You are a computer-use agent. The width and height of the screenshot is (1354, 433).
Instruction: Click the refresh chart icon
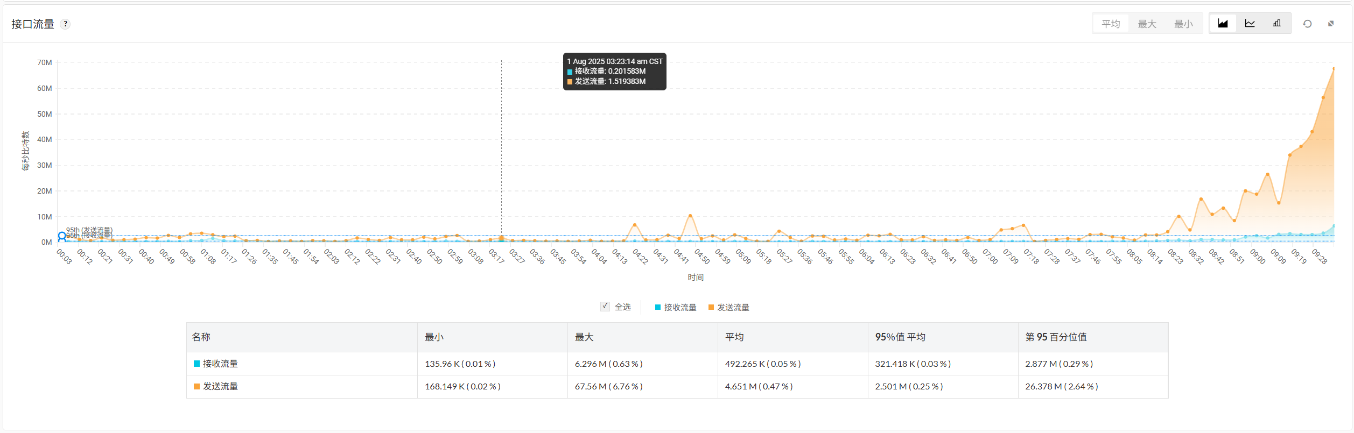(1307, 24)
